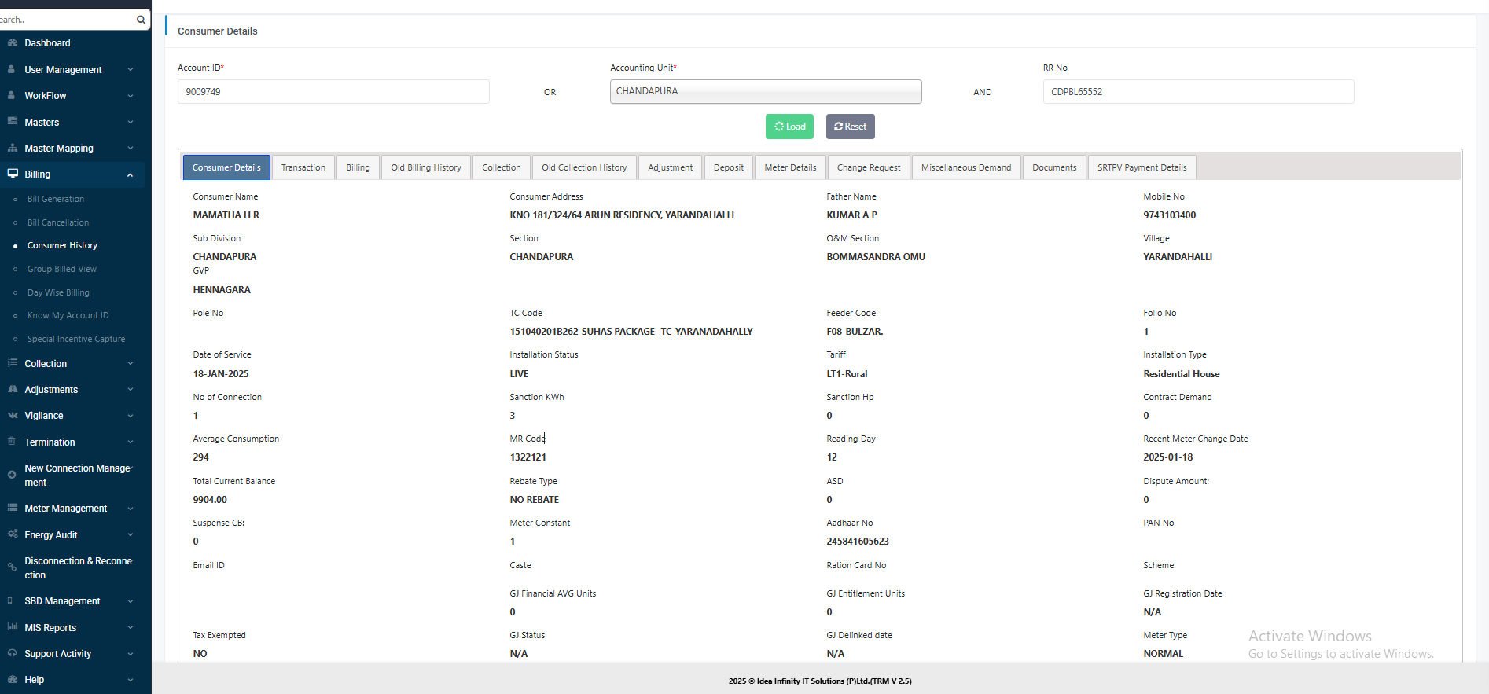Click the Master Mapping sidebar icon
This screenshot has width=1489, height=694.
12,148
